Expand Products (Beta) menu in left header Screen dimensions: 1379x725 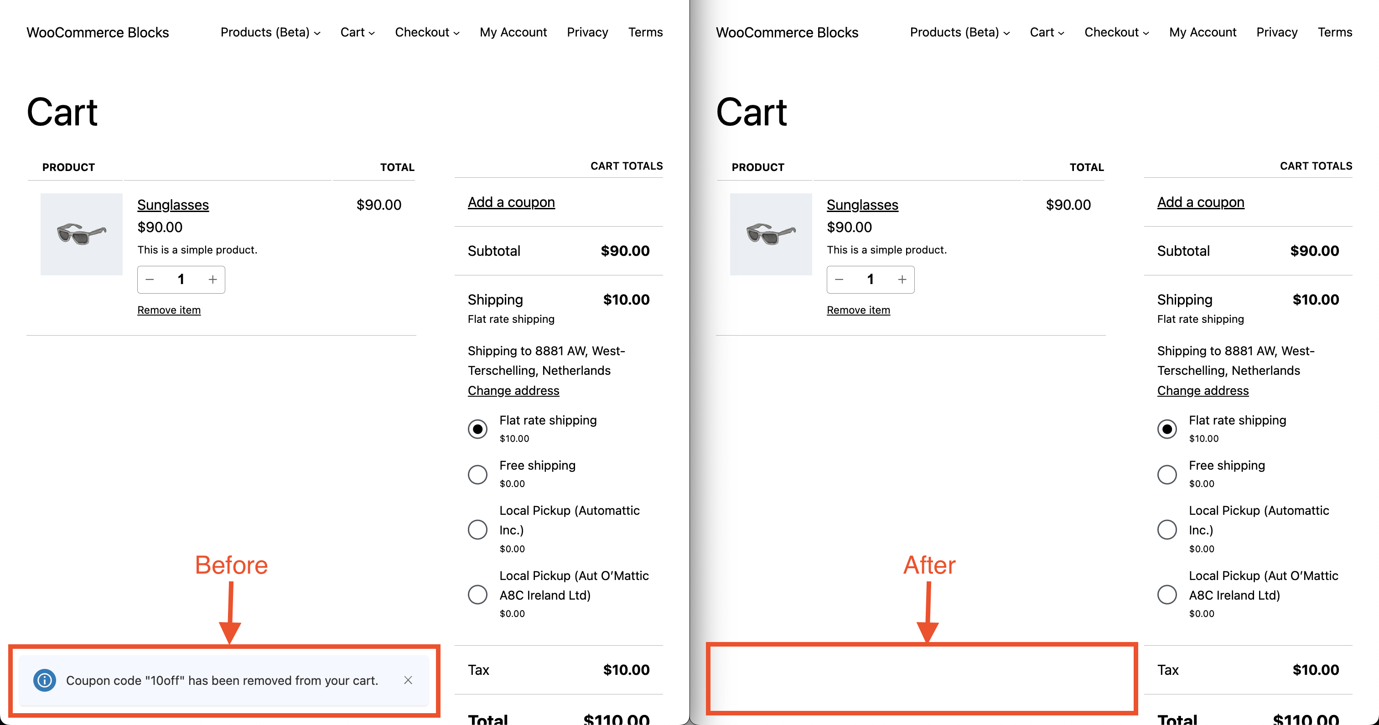270,32
